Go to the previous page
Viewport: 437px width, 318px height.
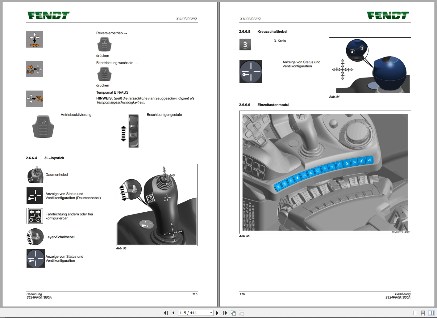coord(173,313)
